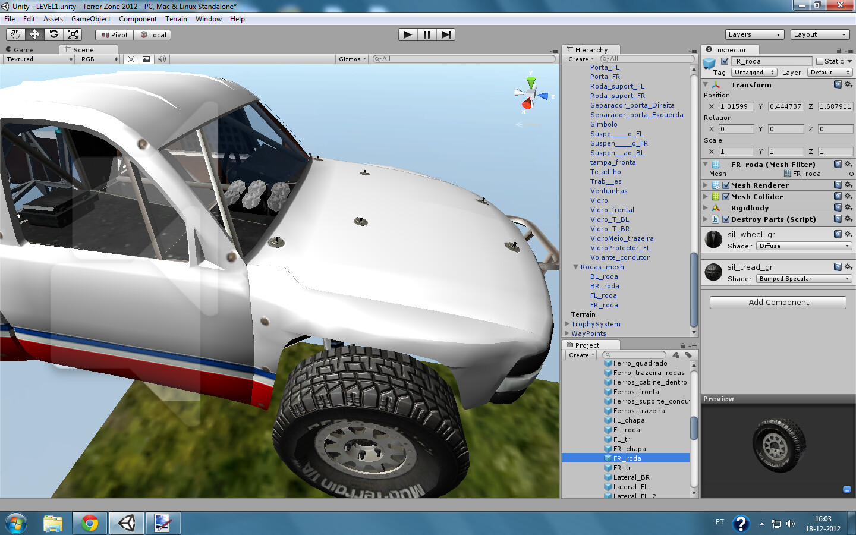
Task: Select the Scale tool
Action: (73, 34)
